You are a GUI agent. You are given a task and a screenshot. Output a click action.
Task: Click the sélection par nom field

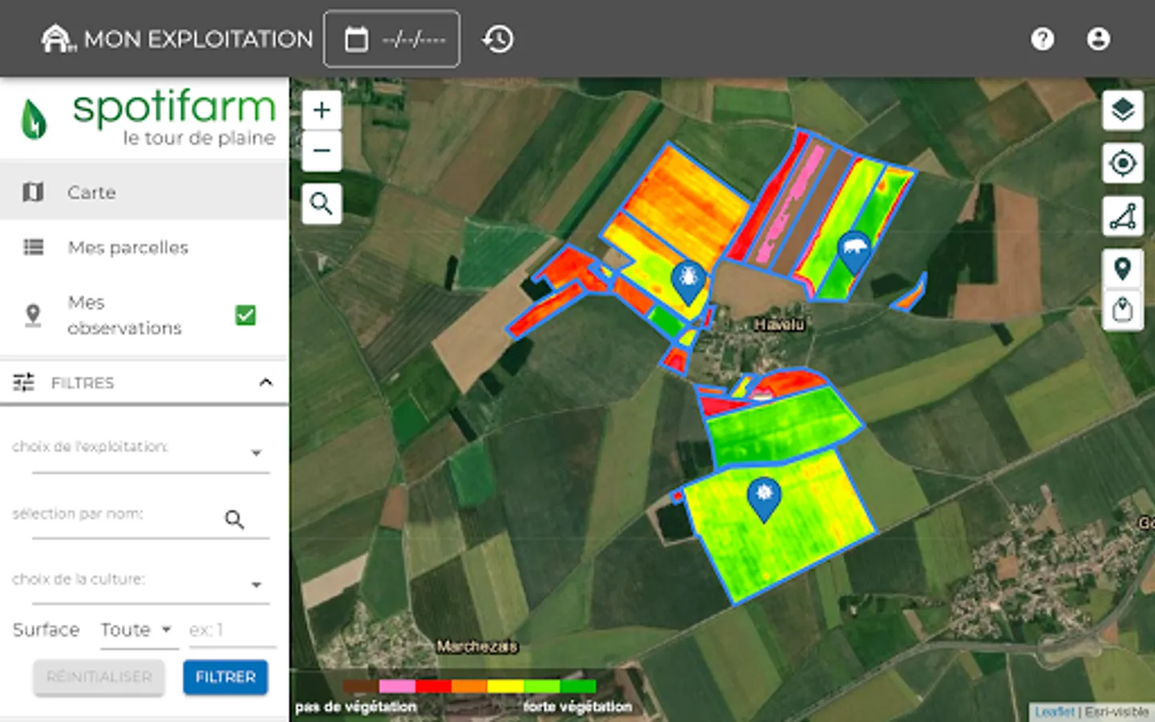(151, 519)
